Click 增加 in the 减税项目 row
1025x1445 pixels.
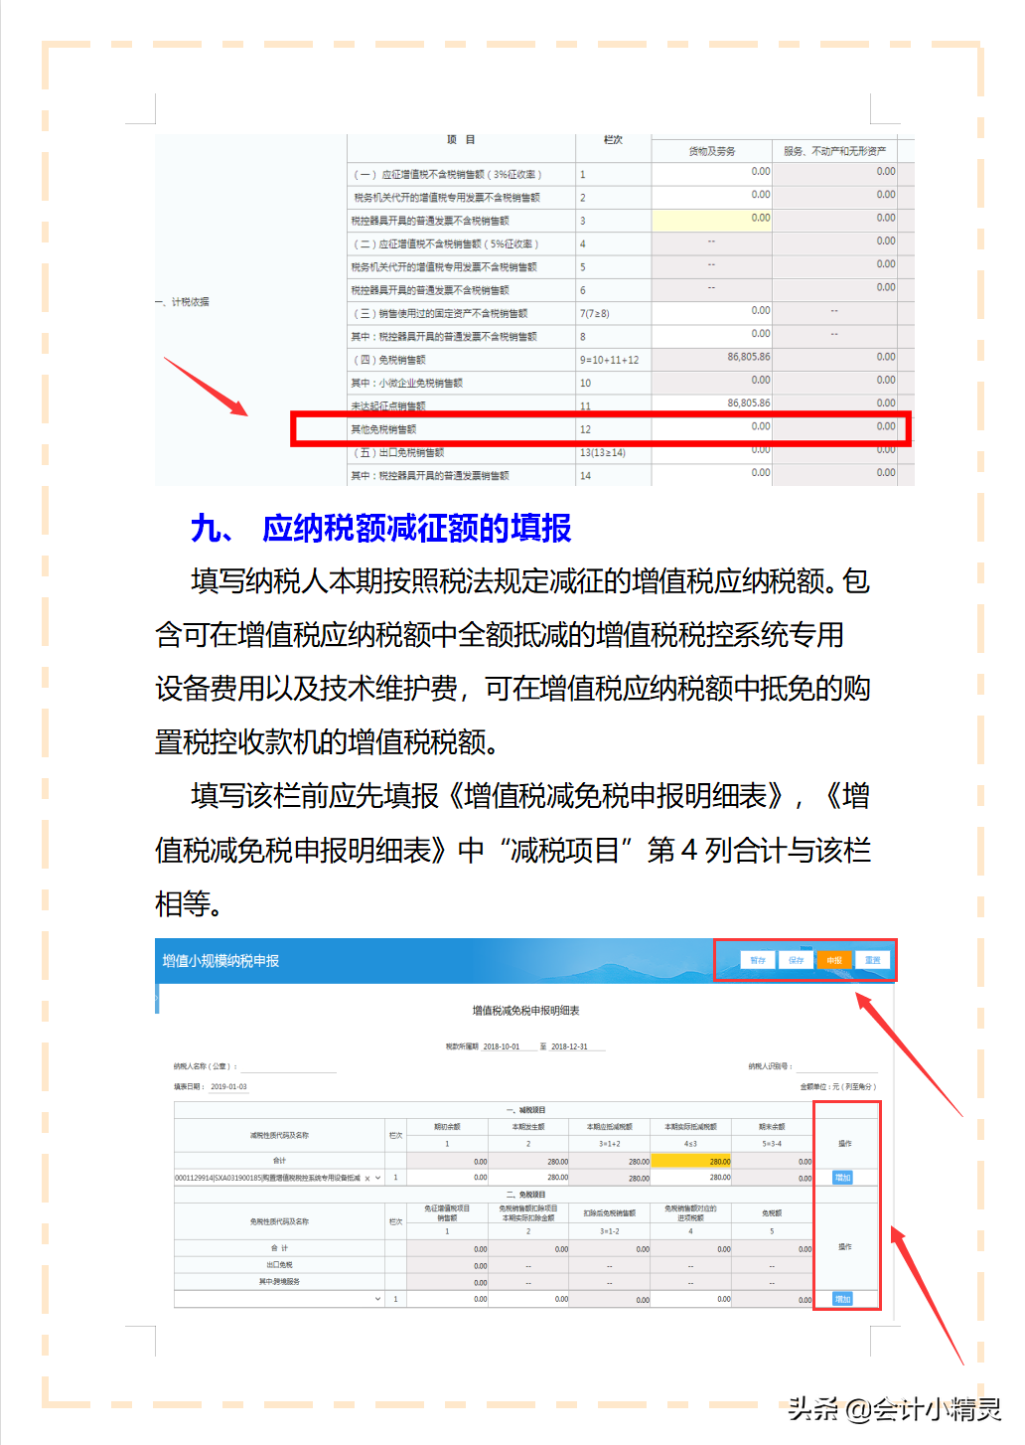click(x=842, y=1178)
